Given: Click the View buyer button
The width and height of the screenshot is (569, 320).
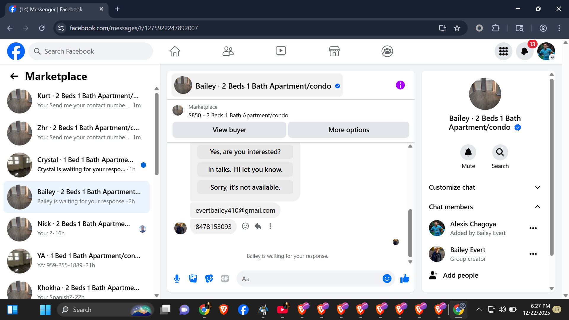Looking at the screenshot, I should tap(229, 130).
